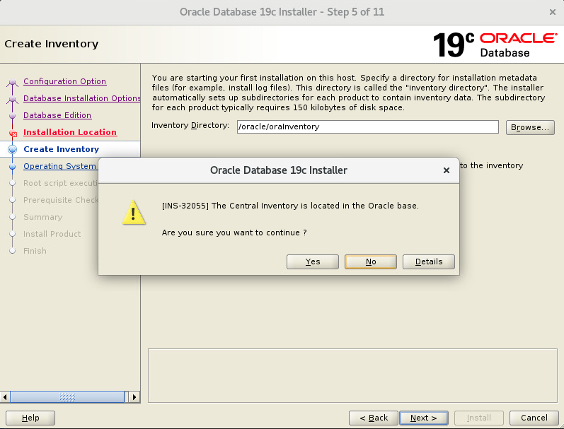Click the Finish step in the sidebar
The width and height of the screenshot is (564, 429).
[x=35, y=251]
